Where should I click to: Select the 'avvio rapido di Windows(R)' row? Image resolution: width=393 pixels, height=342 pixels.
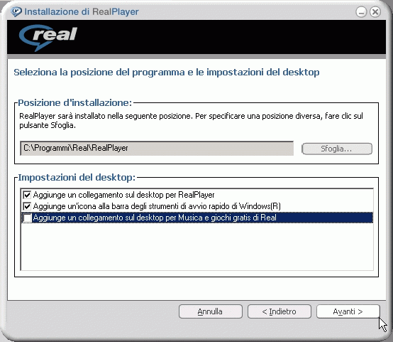pos(197,206)
